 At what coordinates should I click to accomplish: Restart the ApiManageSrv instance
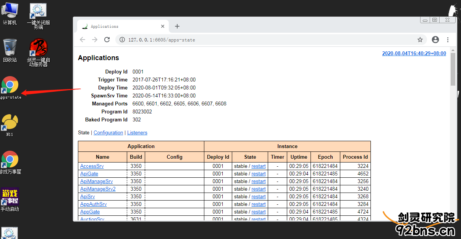259,182
